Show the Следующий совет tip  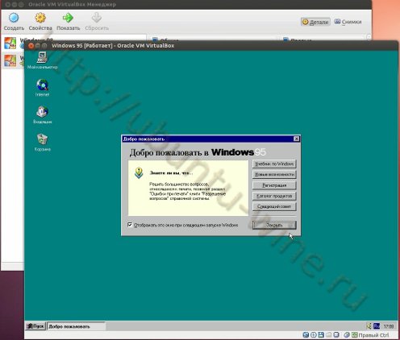click(274, 206)
